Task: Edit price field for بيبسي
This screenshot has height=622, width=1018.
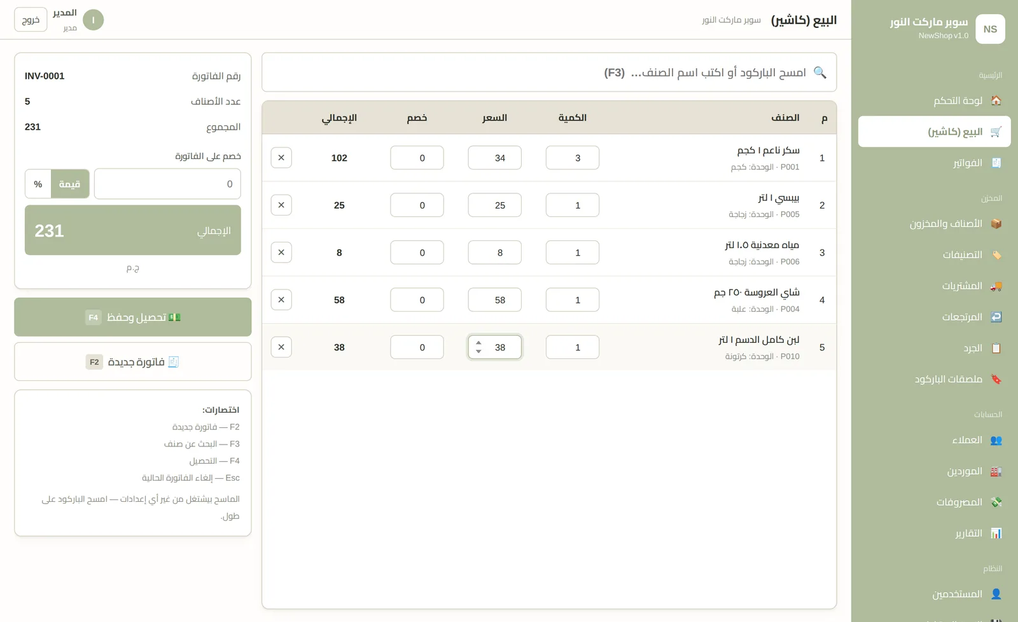Action: point(494,205)
